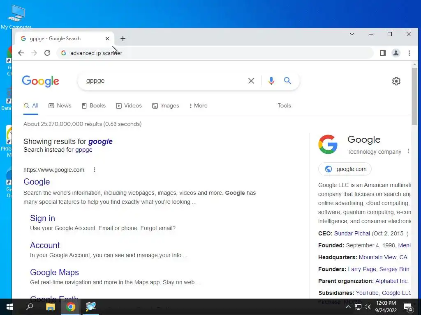Click the google.com website button in knowledge panel
Viewport: 421px width, 315px height.
click(x=345, y=169)
